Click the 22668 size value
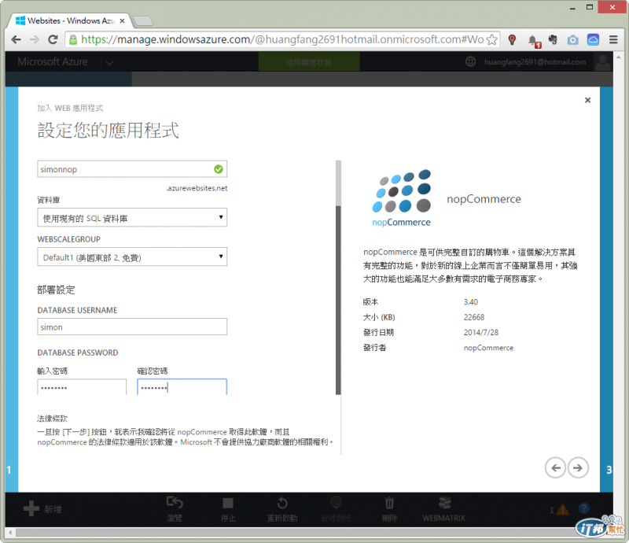629x543 pixels. click(474, 317)
